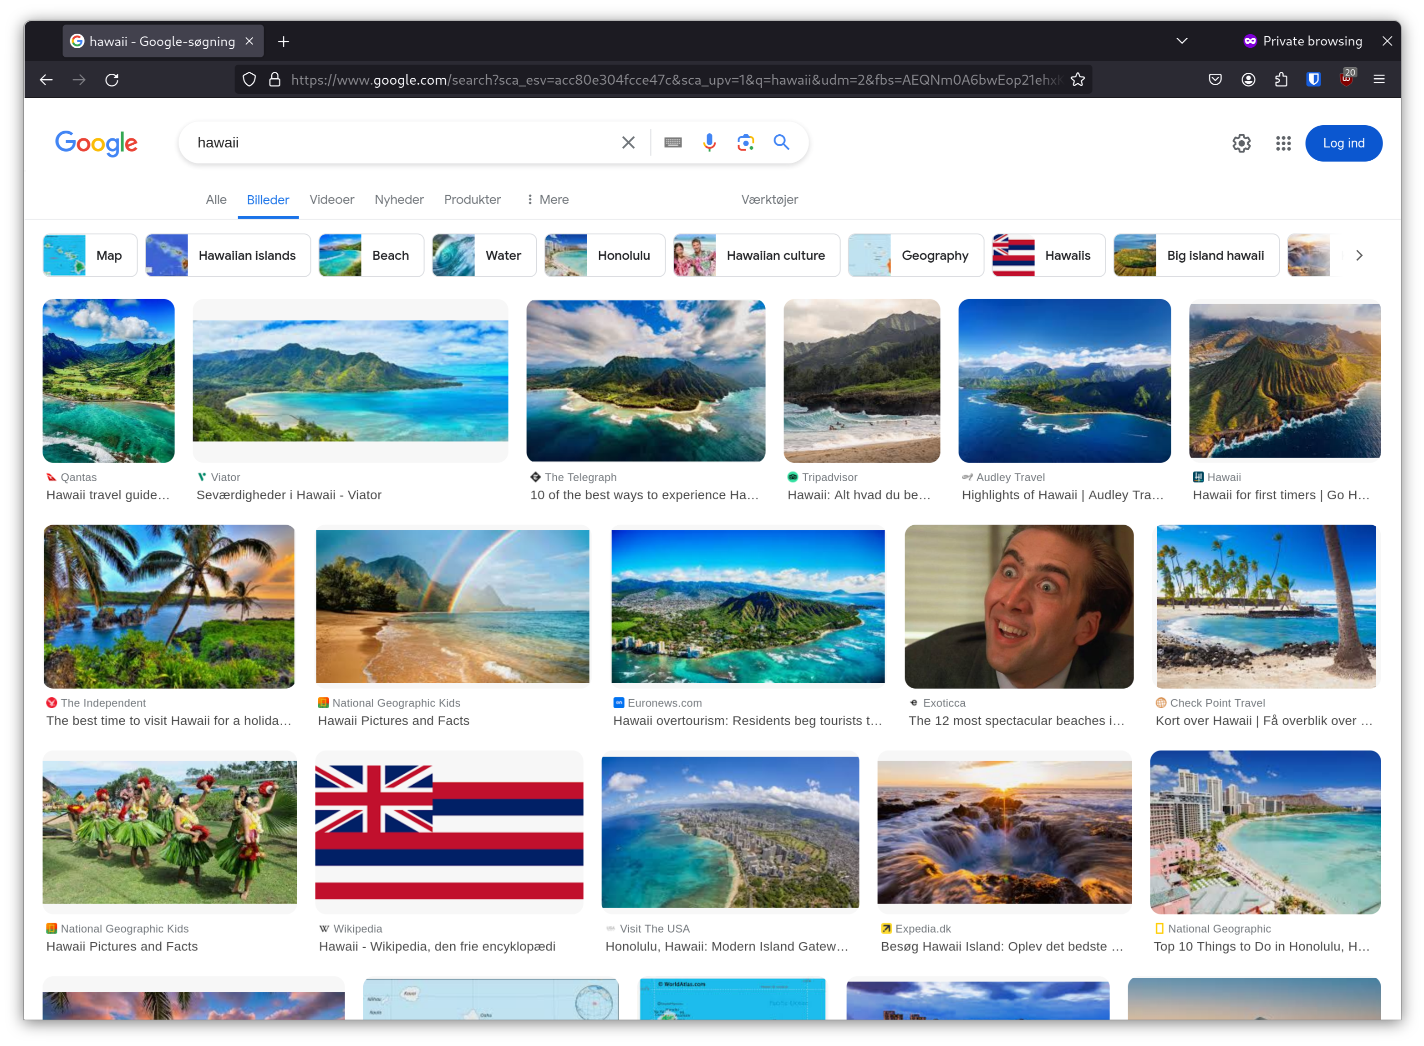Show more filter chips with the arrow

pyautogui.click(x=1359, y=255)
